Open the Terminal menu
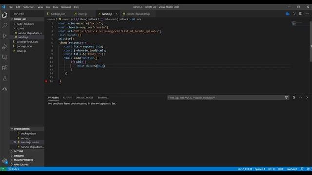This screenshot has width=312, height=175. 66,7
